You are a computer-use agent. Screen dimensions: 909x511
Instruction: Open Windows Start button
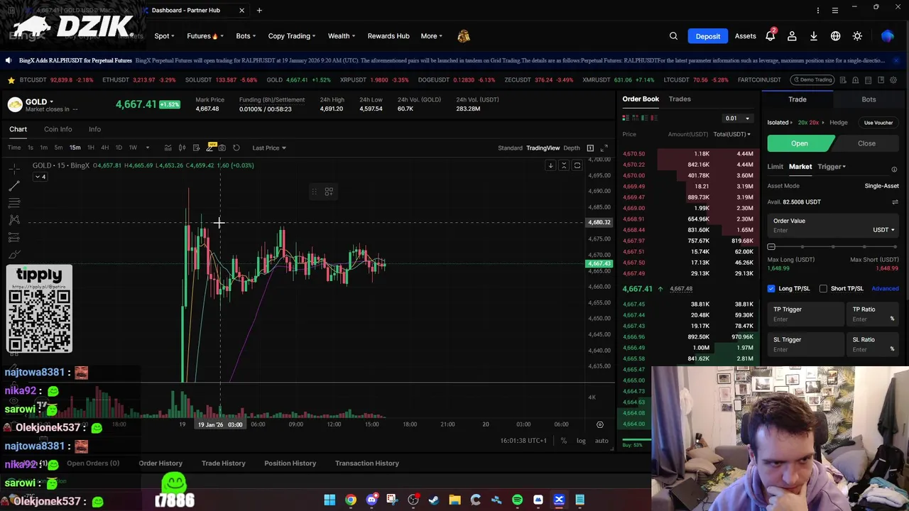click(x=330, y=500)
